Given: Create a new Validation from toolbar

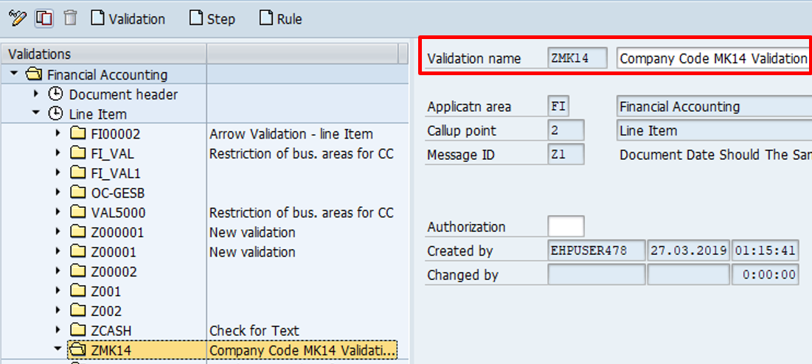Looking at the screenshot, I should [128, 18].
